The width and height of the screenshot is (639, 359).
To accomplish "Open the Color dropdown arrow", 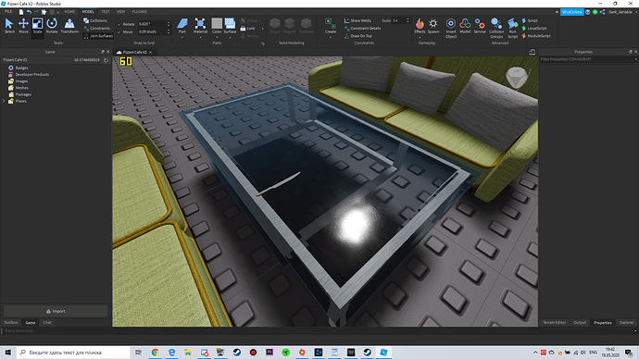I will 217,37.
